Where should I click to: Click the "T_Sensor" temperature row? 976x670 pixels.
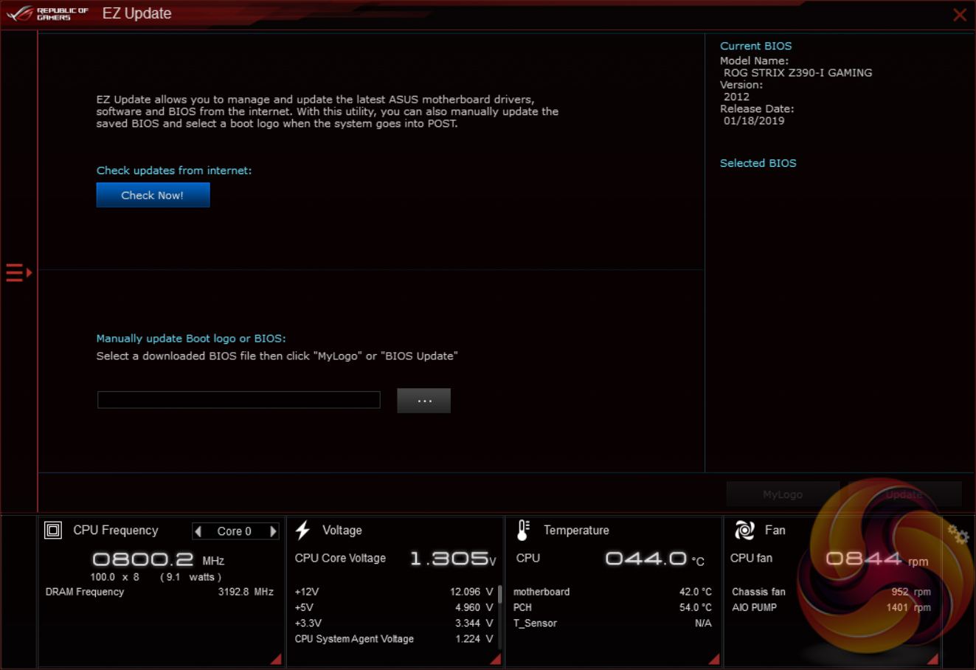click(612, 624)
